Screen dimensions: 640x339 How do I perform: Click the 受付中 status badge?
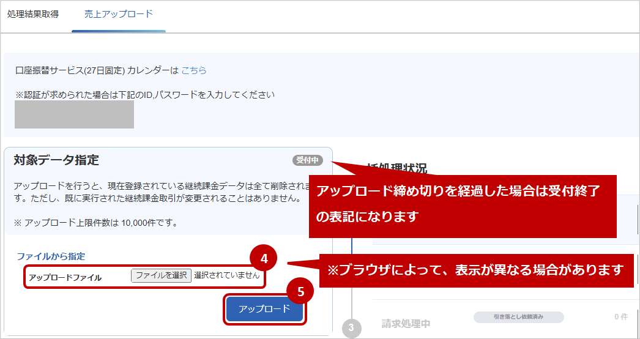307,160
